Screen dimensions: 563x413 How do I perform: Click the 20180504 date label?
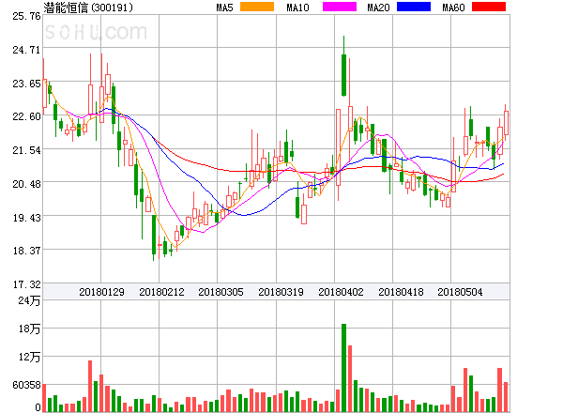click(460, 292)
